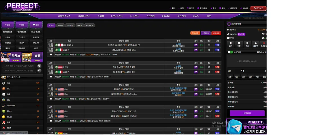The height and width of the screenshot is (135, 325).
Task: Click the 머니이동 button
Action: 241,34
